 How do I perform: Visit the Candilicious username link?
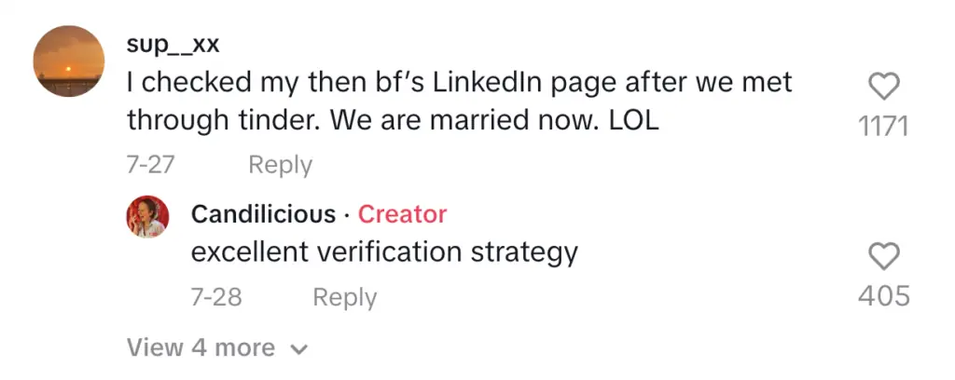pos(263,214)
